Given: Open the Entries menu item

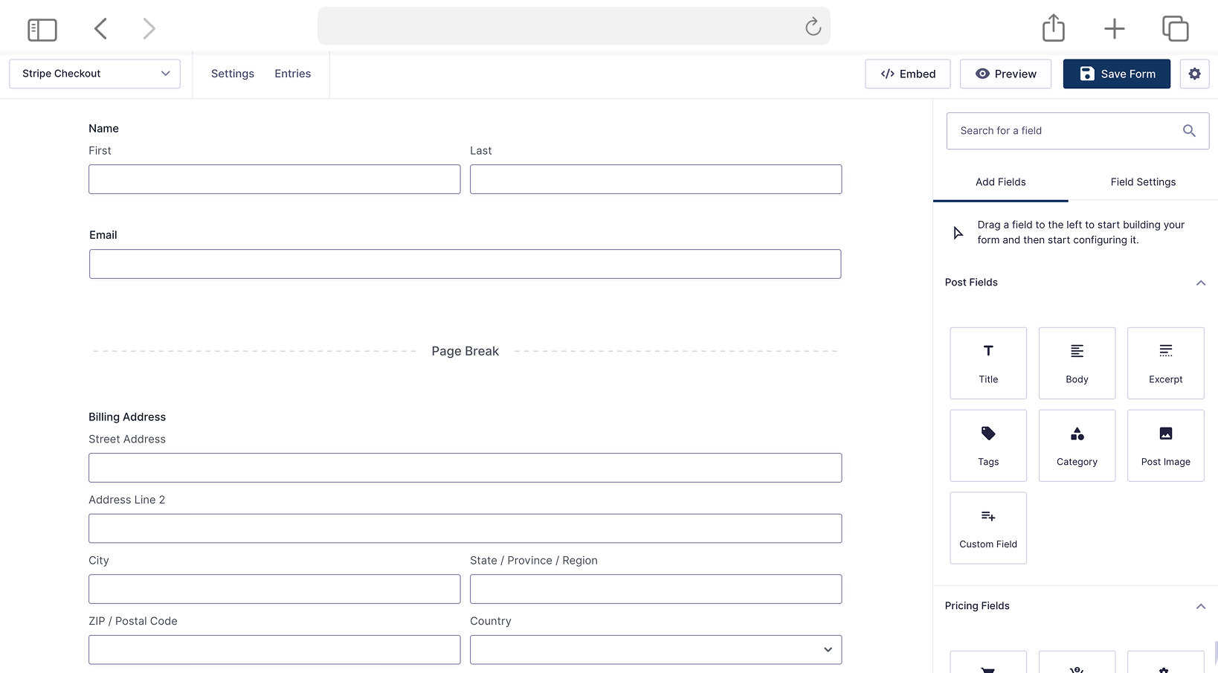Looking at the screenshot, I should [292, 74].
